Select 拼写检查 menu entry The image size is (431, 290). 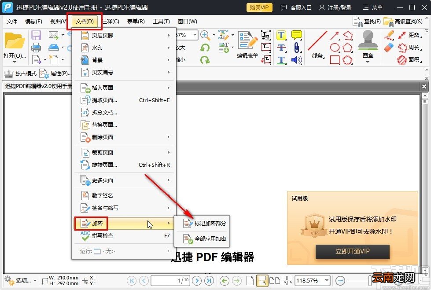click(x=124, y=235)
